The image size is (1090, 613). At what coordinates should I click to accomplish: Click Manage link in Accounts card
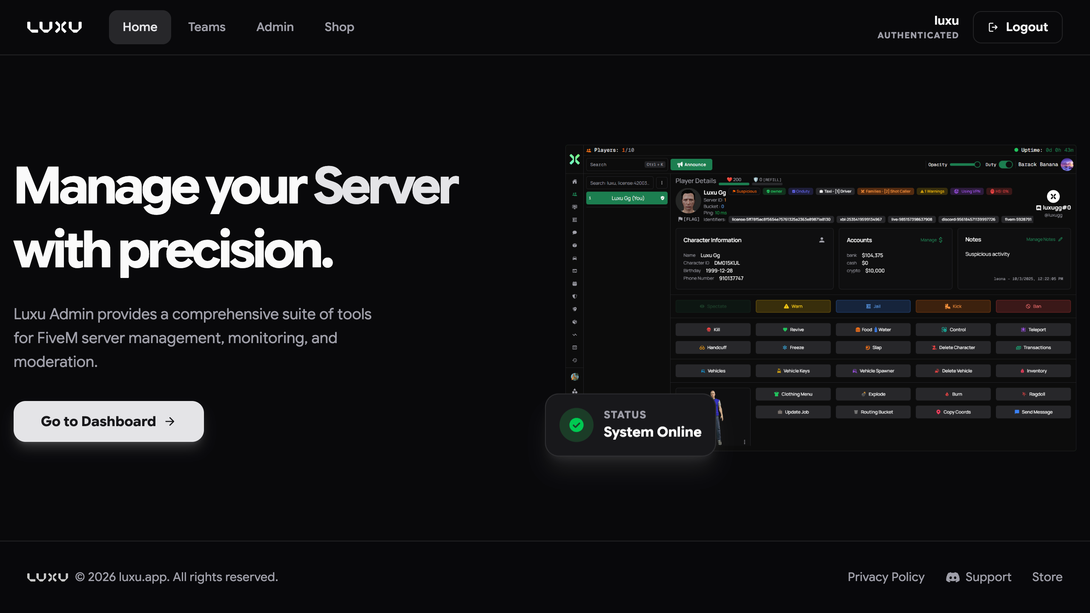[931, 240]
